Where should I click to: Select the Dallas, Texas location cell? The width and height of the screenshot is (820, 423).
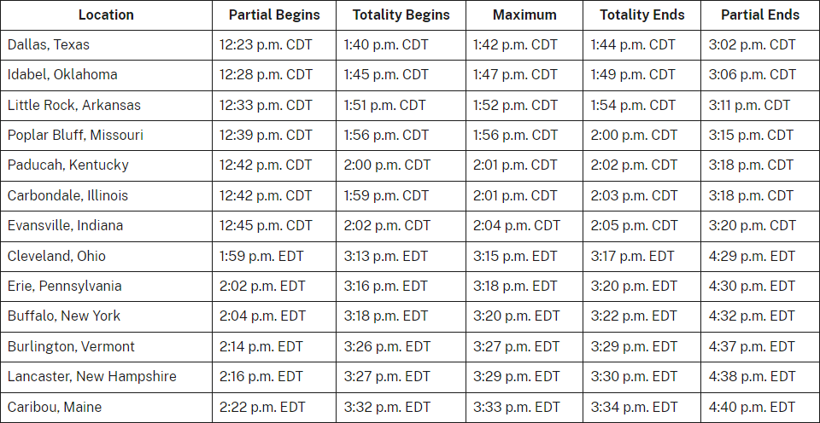[106, 45]
